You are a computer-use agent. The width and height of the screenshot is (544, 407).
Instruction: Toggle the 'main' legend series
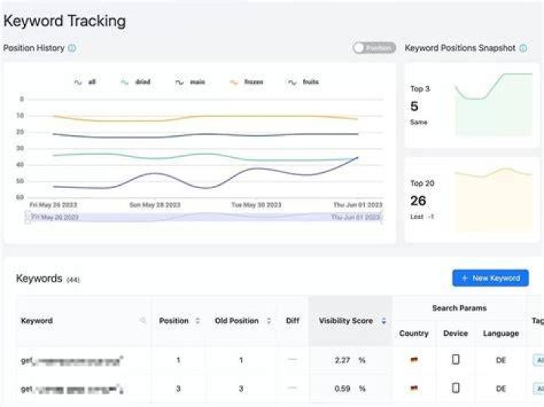[x=190, y=82]
